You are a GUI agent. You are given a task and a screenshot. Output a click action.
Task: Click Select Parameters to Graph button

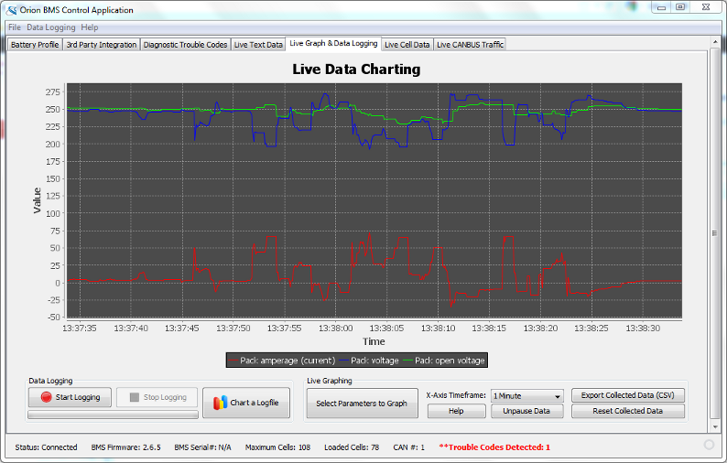point(362,404)
